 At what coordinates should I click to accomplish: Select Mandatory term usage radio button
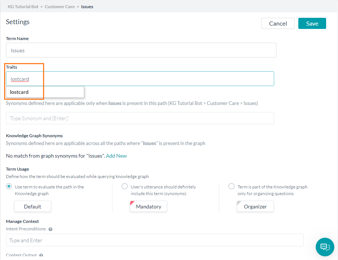[x=125, y=186]
